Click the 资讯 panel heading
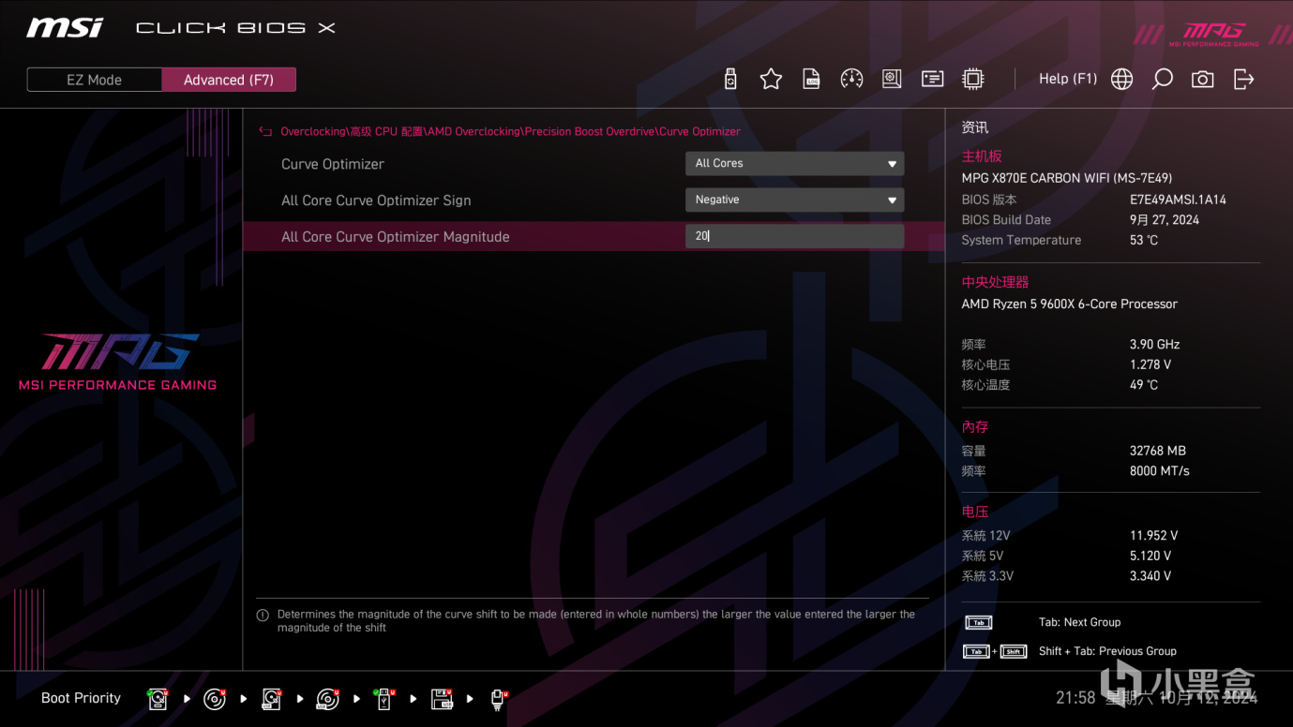Screen dimensions: 1293x727 point(975,127)
